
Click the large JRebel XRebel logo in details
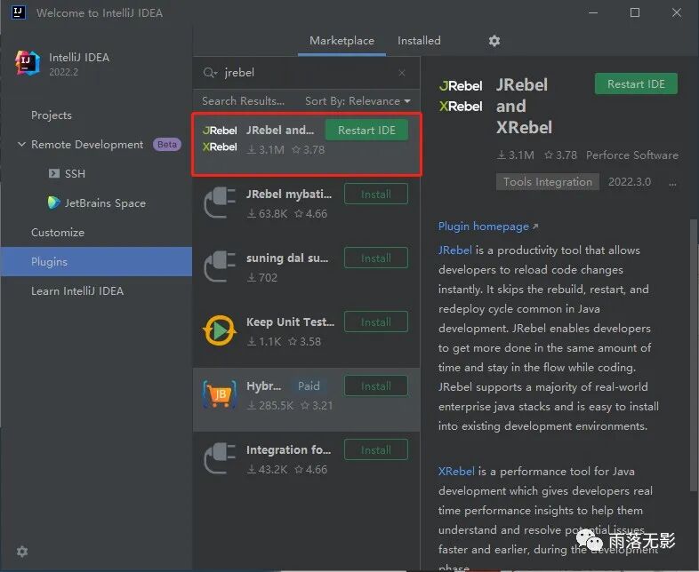[x=461, y=96]
